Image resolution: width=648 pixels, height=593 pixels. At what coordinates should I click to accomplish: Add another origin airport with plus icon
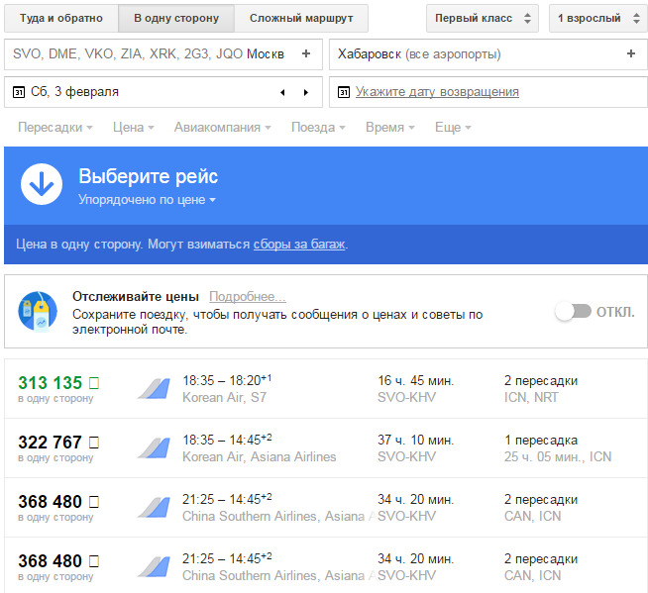point(306,53)
